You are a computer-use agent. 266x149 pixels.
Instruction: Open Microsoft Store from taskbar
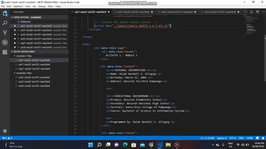click(134, 145)
